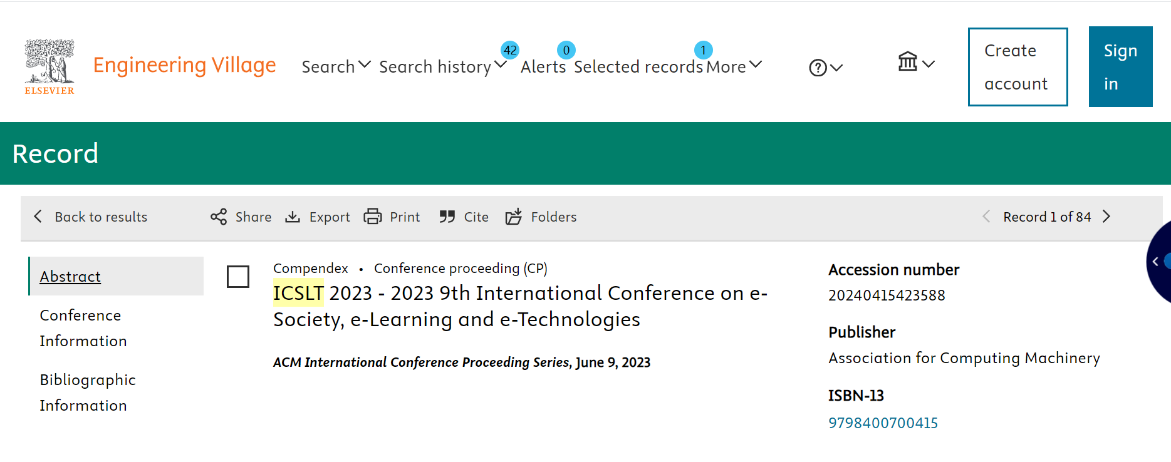Click the Alerts badge 0

pyautogui.click(x=566, y=50)
